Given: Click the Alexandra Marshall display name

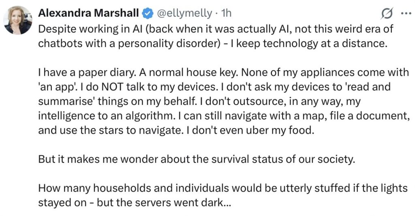Looking at the screenshot, I should [89, 13].
